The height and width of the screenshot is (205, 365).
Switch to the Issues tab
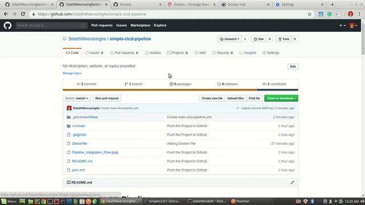coord(94,53)
